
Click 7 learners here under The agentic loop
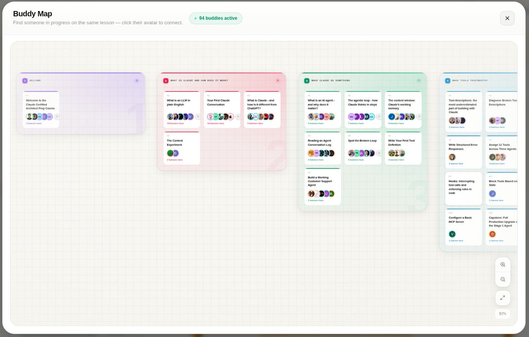356,124
